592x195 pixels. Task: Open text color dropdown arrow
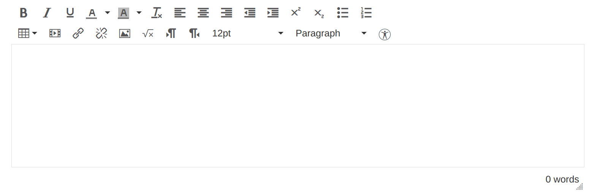coord(108,13)
